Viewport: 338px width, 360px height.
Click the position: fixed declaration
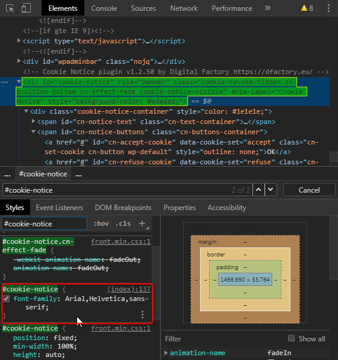[x=45, y=338]
